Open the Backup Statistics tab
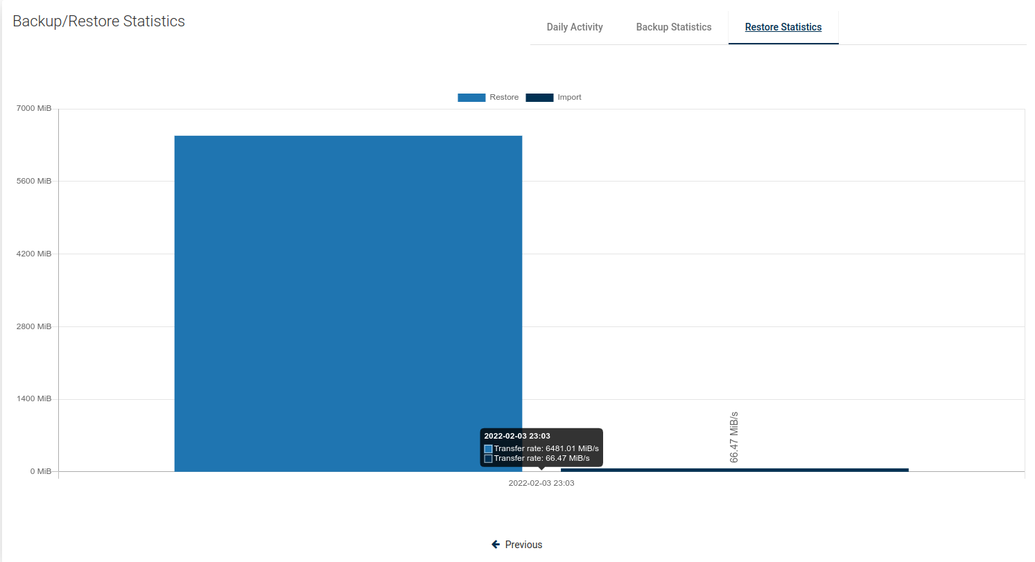 pos(673,27)
